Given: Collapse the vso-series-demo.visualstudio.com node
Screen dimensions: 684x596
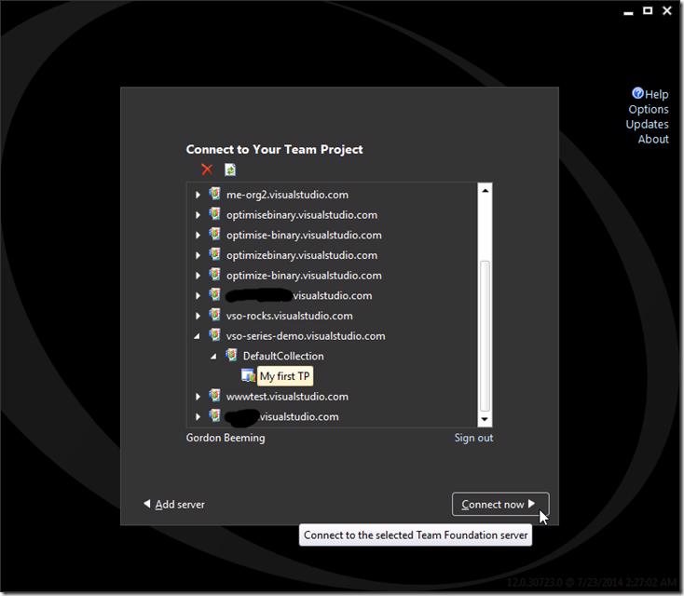Looking at the screenshot, I should coord(198,336).
